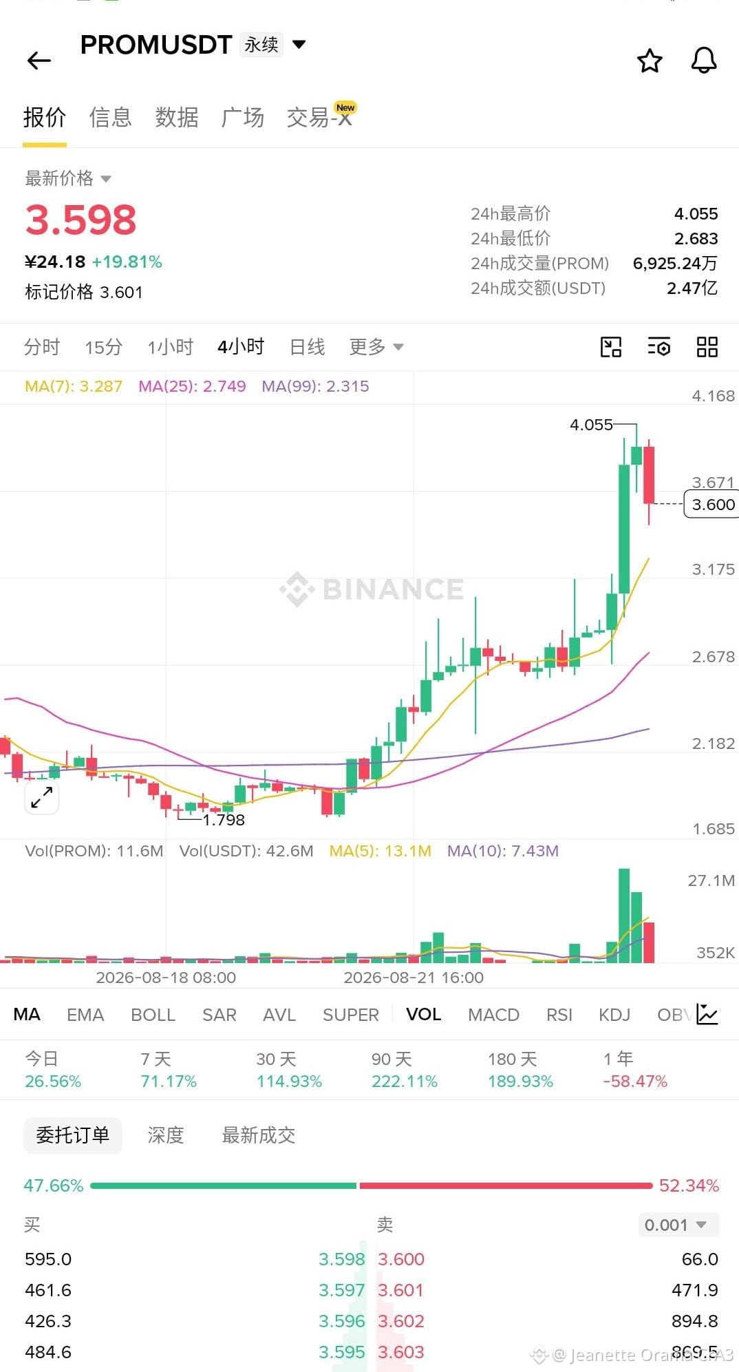739x1372 pixels.
Task: Click ask price 3.600 in order book
Action: click(x=401, y=1259)
